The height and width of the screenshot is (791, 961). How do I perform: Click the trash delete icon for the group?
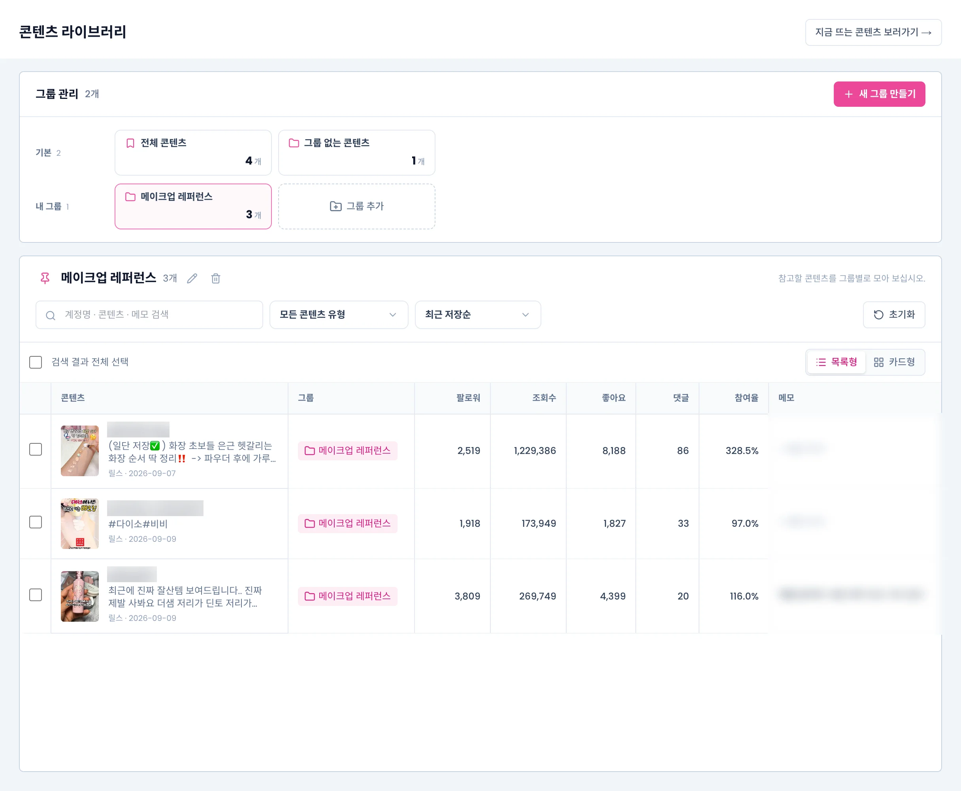216,278
